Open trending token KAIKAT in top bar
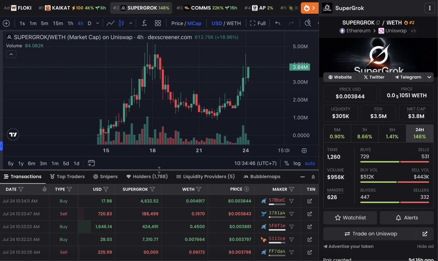 coord(72,8)
